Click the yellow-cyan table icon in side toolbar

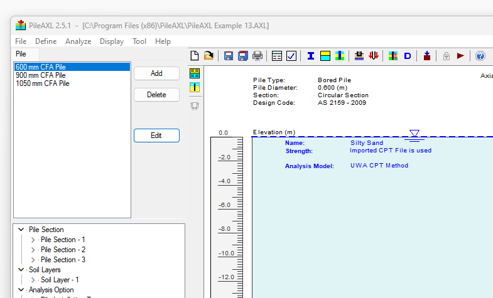(195, 73)
